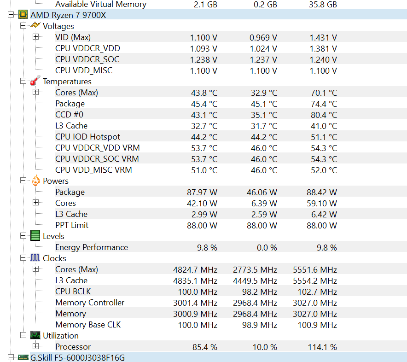Collapse the Powers section

[x=23, y=181]
